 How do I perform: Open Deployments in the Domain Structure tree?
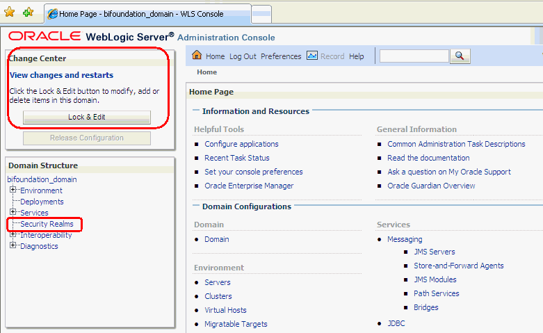pos(42,202)
